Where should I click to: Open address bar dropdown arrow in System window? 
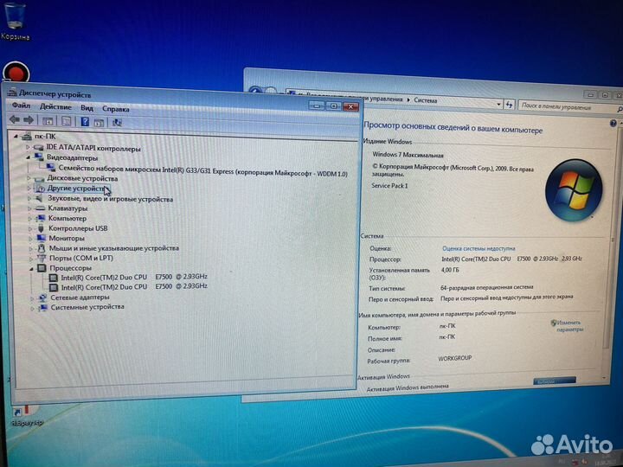pyautogui.click(x=498, y=105)
